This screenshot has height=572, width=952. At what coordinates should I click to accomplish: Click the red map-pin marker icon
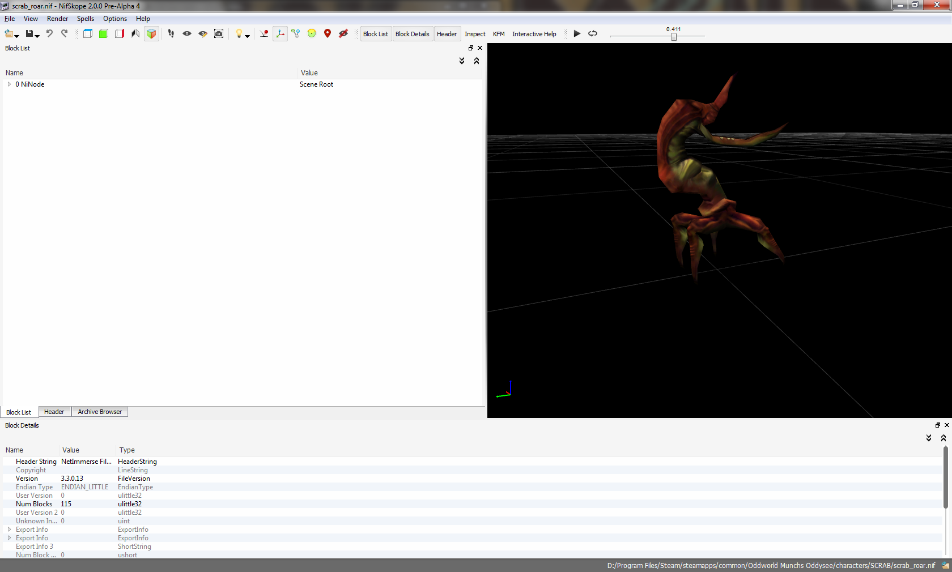pos(328,34)
